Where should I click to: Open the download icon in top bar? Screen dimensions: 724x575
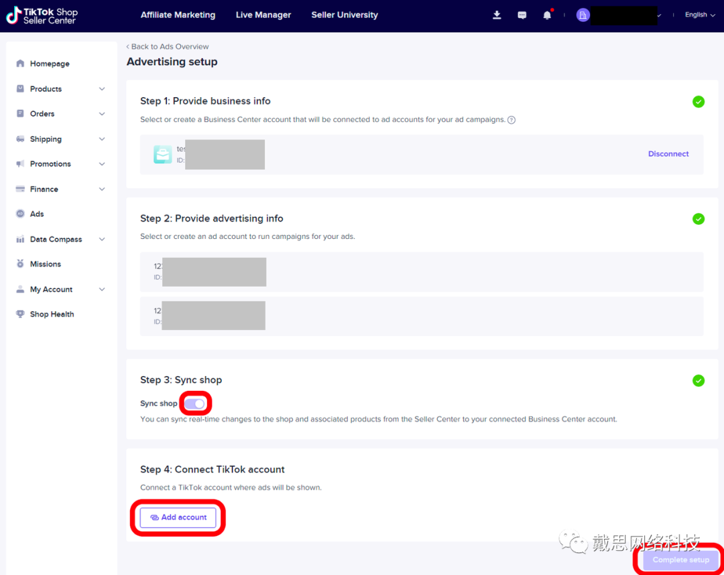497,15
